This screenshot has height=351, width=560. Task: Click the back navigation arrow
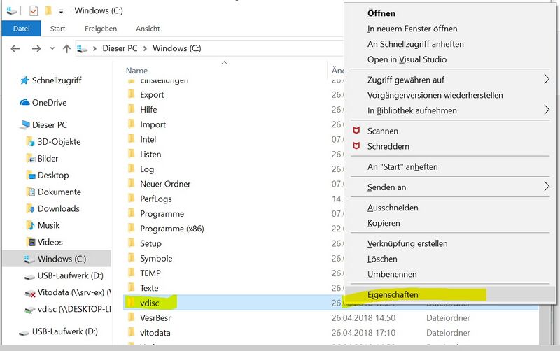pos(16,49)
